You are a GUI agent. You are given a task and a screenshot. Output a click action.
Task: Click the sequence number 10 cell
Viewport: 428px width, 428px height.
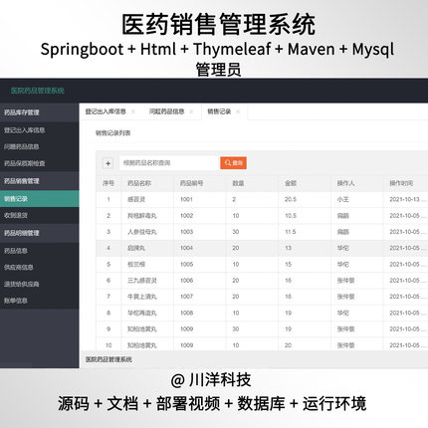[108, 345]
